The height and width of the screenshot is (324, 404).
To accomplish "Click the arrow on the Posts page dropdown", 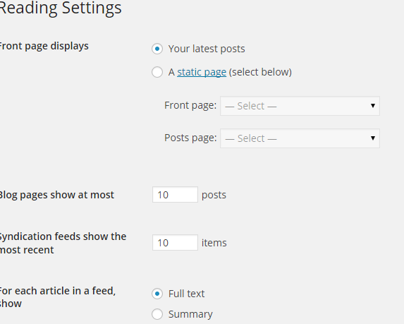I will click(372, 138).
